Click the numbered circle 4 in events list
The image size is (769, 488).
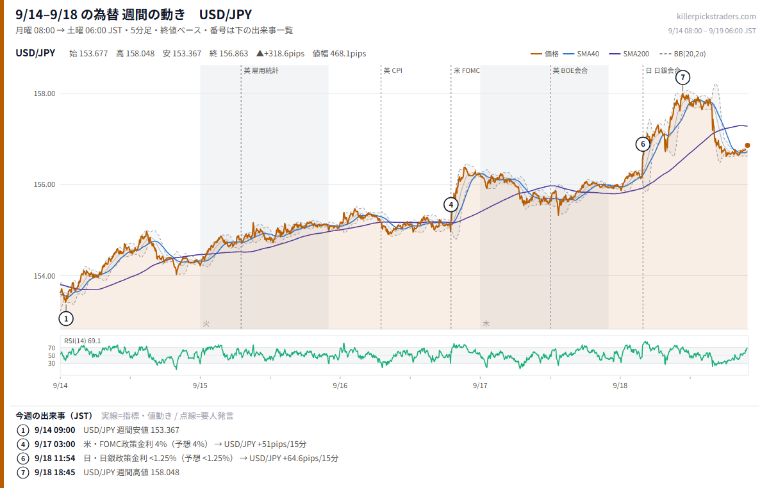[23, 444]
